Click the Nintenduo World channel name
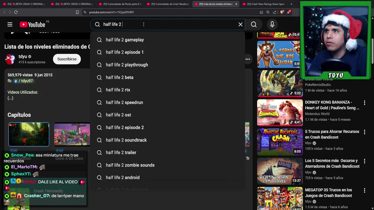This screenshot has width=374, height=210. click(317, 114)
